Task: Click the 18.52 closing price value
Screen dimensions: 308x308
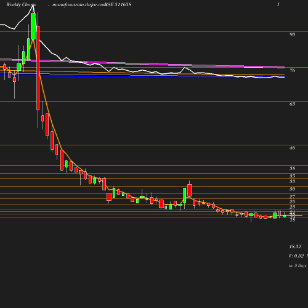Action: tap(295, 246)
